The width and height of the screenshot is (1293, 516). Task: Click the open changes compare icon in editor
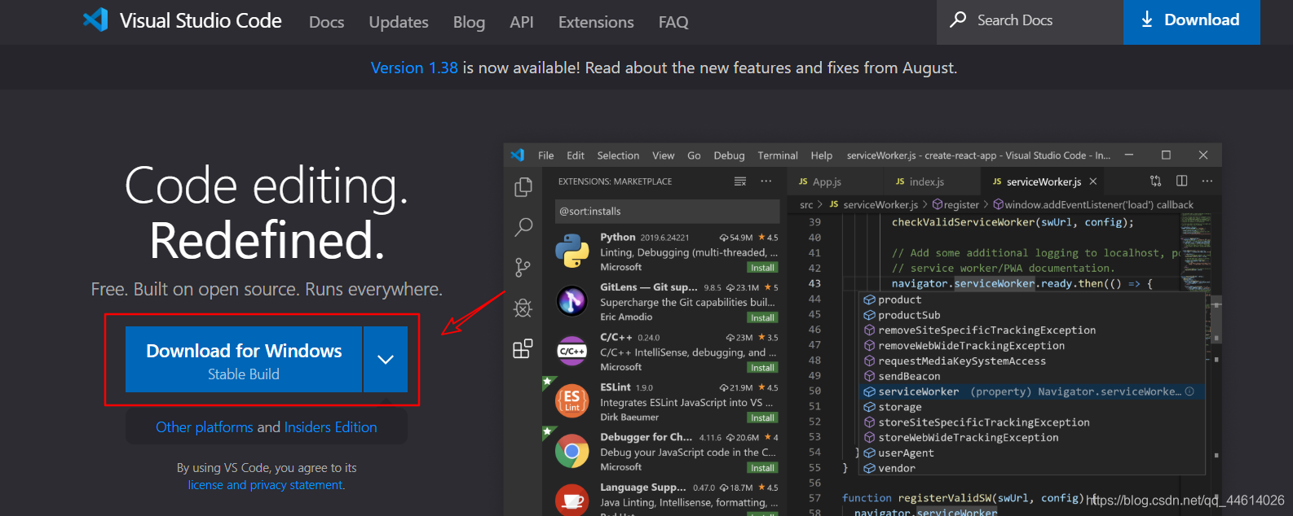tap(1156, 181)
